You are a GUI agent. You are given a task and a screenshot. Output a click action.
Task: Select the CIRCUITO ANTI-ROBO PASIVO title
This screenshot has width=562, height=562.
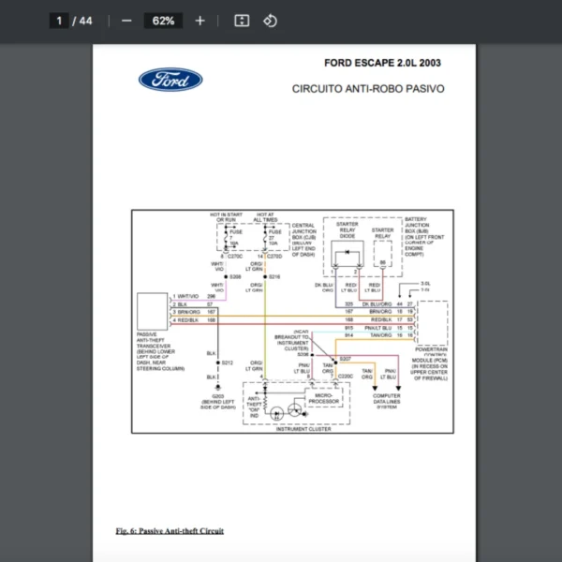pyautogui.click(x=368, y=90)
